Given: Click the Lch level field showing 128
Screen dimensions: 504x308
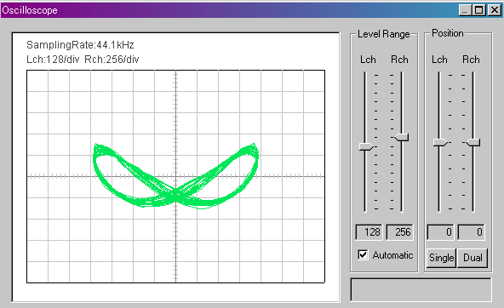Looking at the screenshot, I should pos(369,232).
